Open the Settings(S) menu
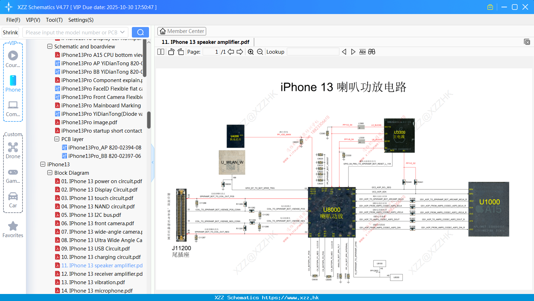Viewport: 534px width, 301px height. (x=81, y=20)
